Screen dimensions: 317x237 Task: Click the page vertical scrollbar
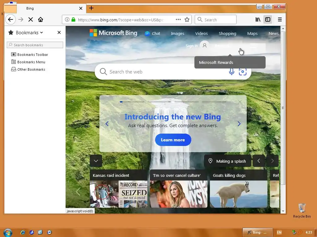pyautogui.click(x=283, y=108)
